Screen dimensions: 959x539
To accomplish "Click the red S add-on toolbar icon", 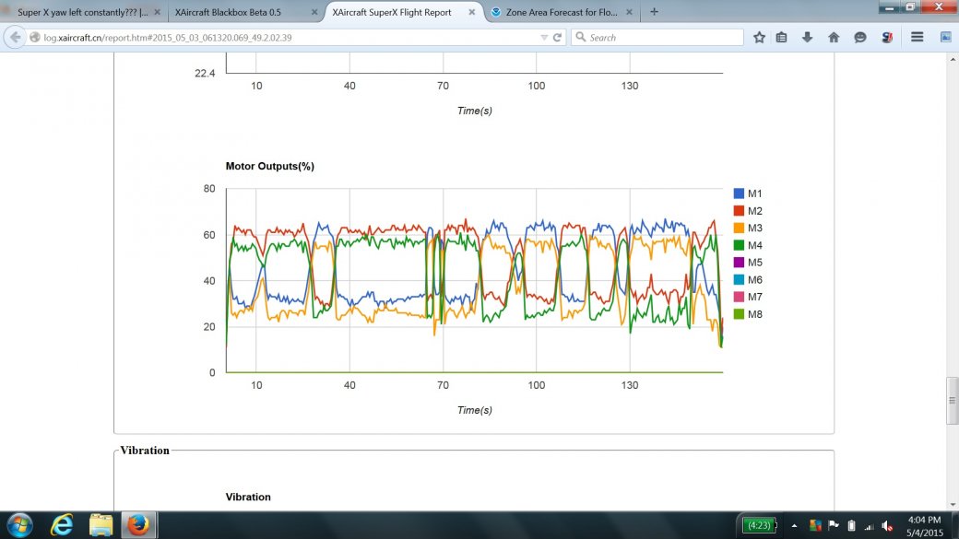I will 887,37.
